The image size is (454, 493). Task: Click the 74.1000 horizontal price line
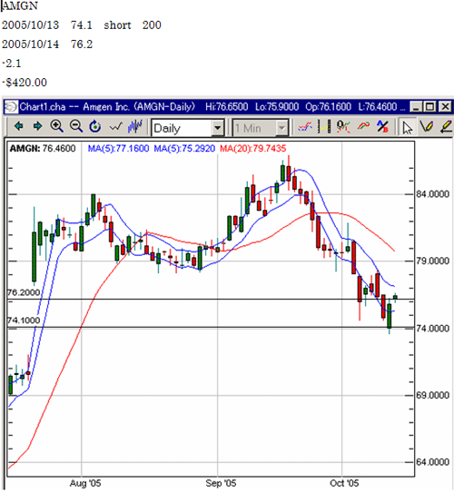(211, 327)
